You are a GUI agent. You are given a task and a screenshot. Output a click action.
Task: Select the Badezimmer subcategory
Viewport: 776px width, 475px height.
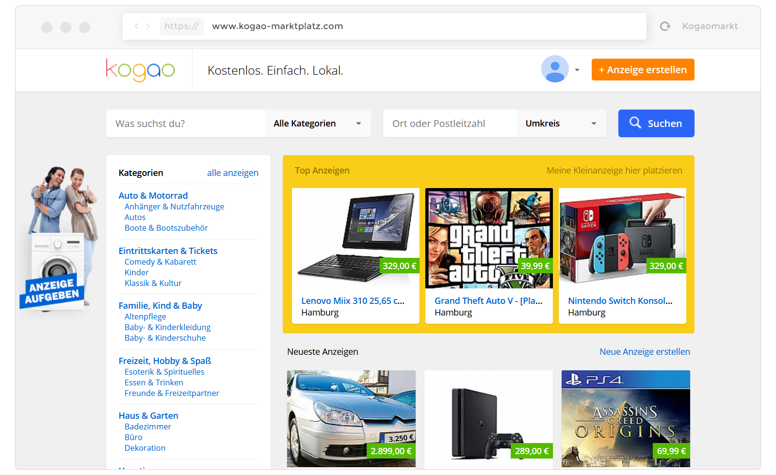(x=148, y=427)
